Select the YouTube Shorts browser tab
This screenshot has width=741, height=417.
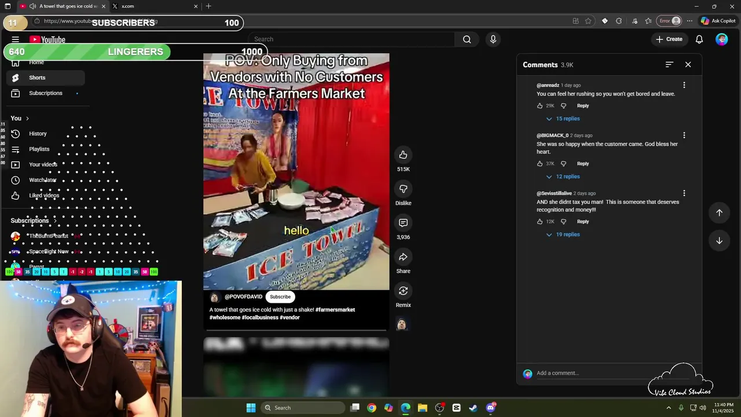(x=62, y=6)
